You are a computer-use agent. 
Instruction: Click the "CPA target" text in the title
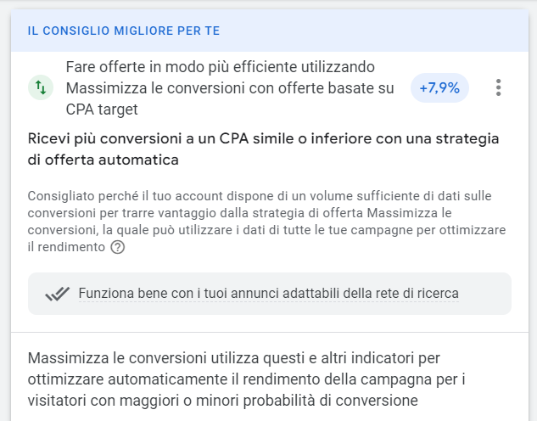click(101, 109)
